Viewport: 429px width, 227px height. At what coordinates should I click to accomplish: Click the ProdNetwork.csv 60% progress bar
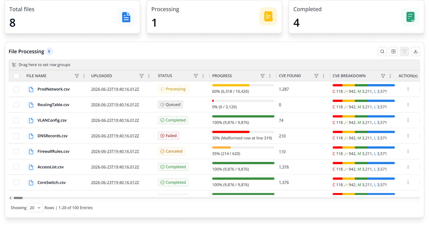243,85
